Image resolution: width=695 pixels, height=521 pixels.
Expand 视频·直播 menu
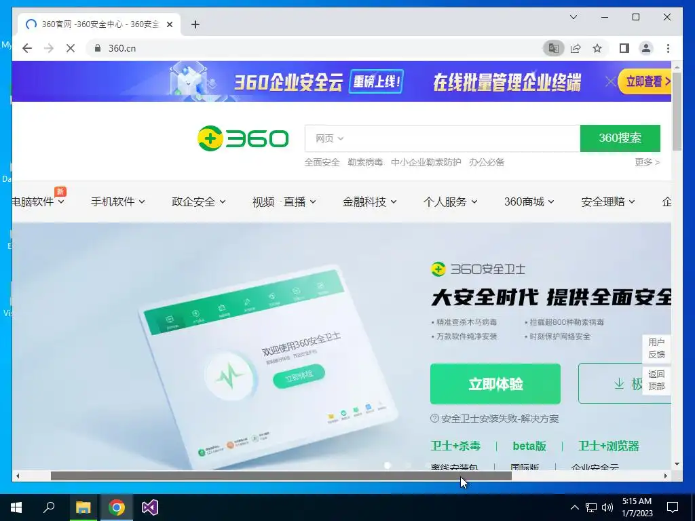(284, 201)
